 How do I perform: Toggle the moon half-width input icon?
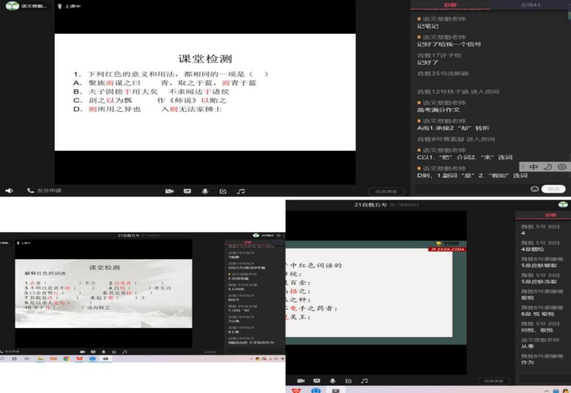[548, 167]
